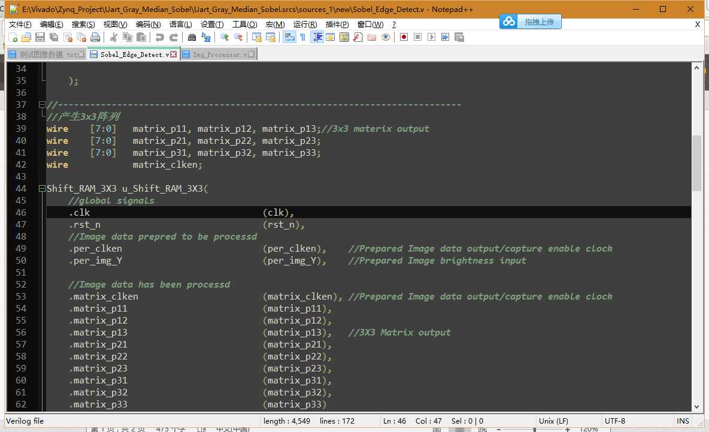709x432 pixels.
Task: Close the Sobel_Edge_Detect.v tab
Action: [174, 55]
